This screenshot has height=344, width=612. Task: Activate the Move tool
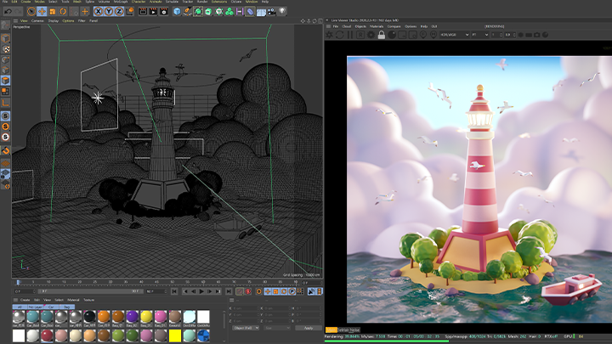point(42,12)
